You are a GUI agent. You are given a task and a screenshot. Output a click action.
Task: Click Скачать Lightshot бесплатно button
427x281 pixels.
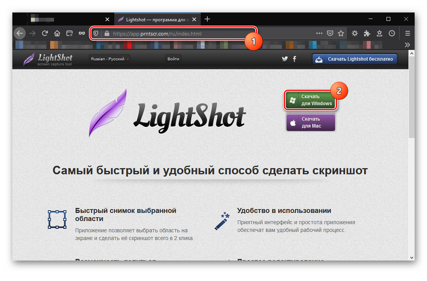355,59
